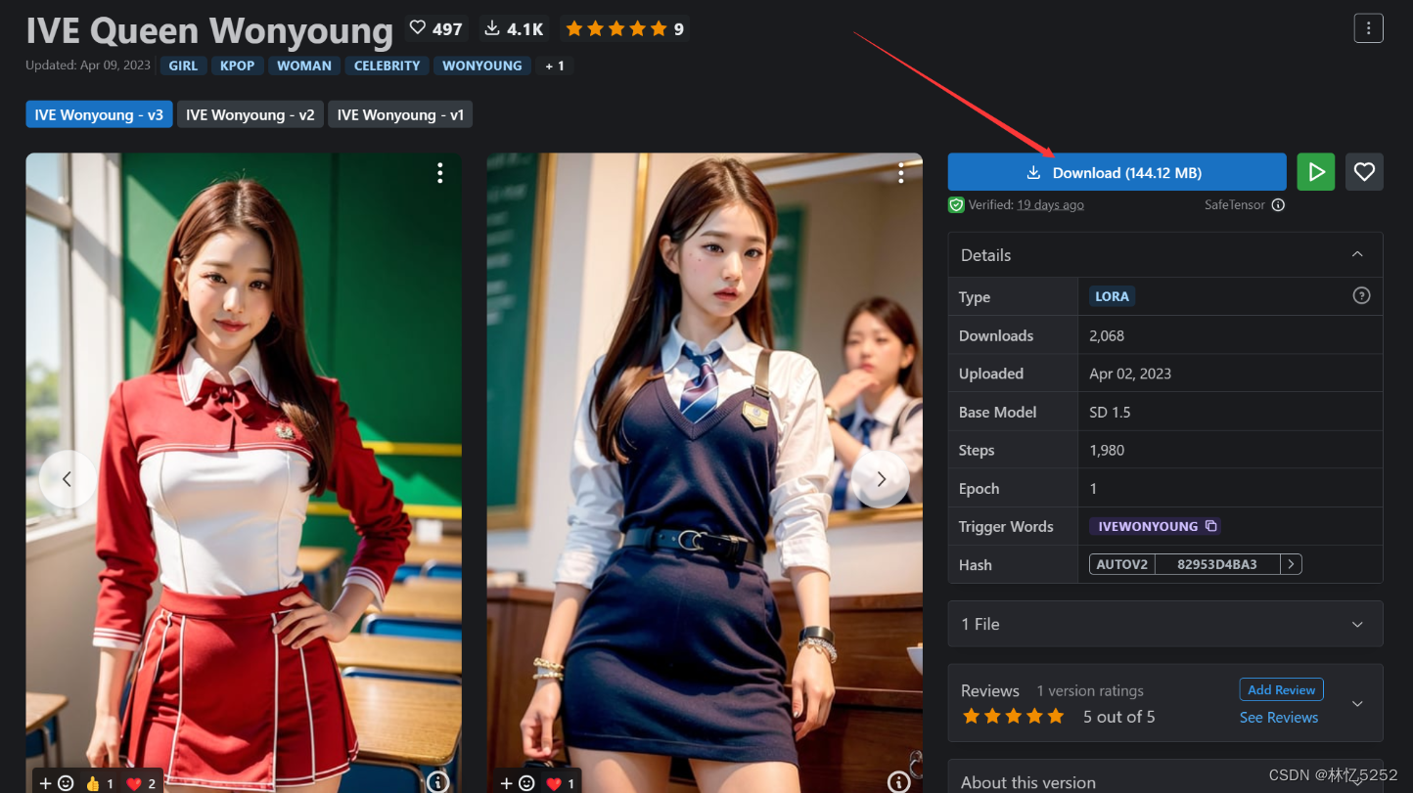
Task: Click the GIRL tag
Action: pyautogui.click(x=183, y=66)
